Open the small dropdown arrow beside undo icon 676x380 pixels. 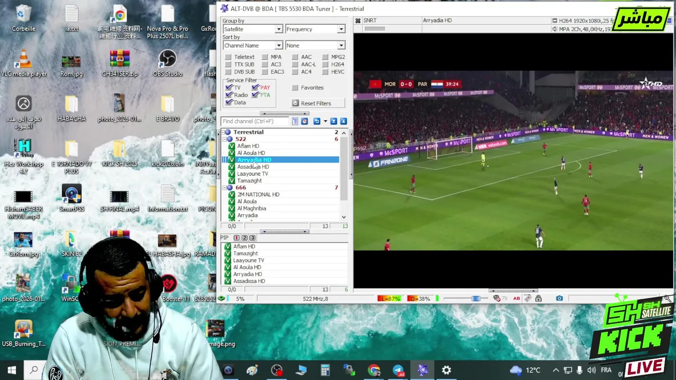[325, 121]
